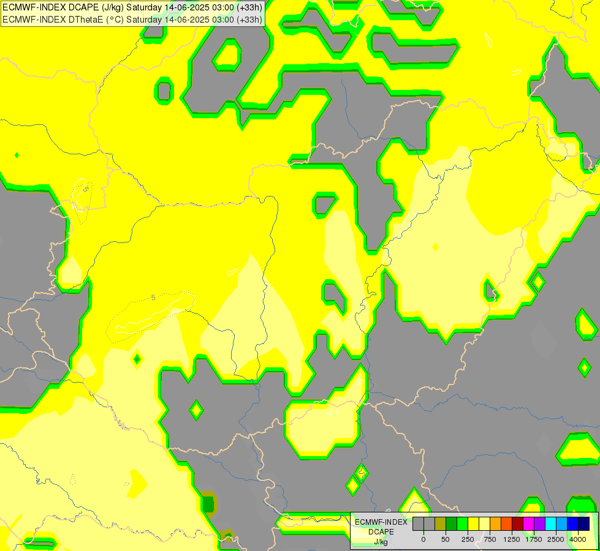This screenshot has height=551, width=600.
Task: Click the bright green legend swatch
Action: tap(462, 523)
